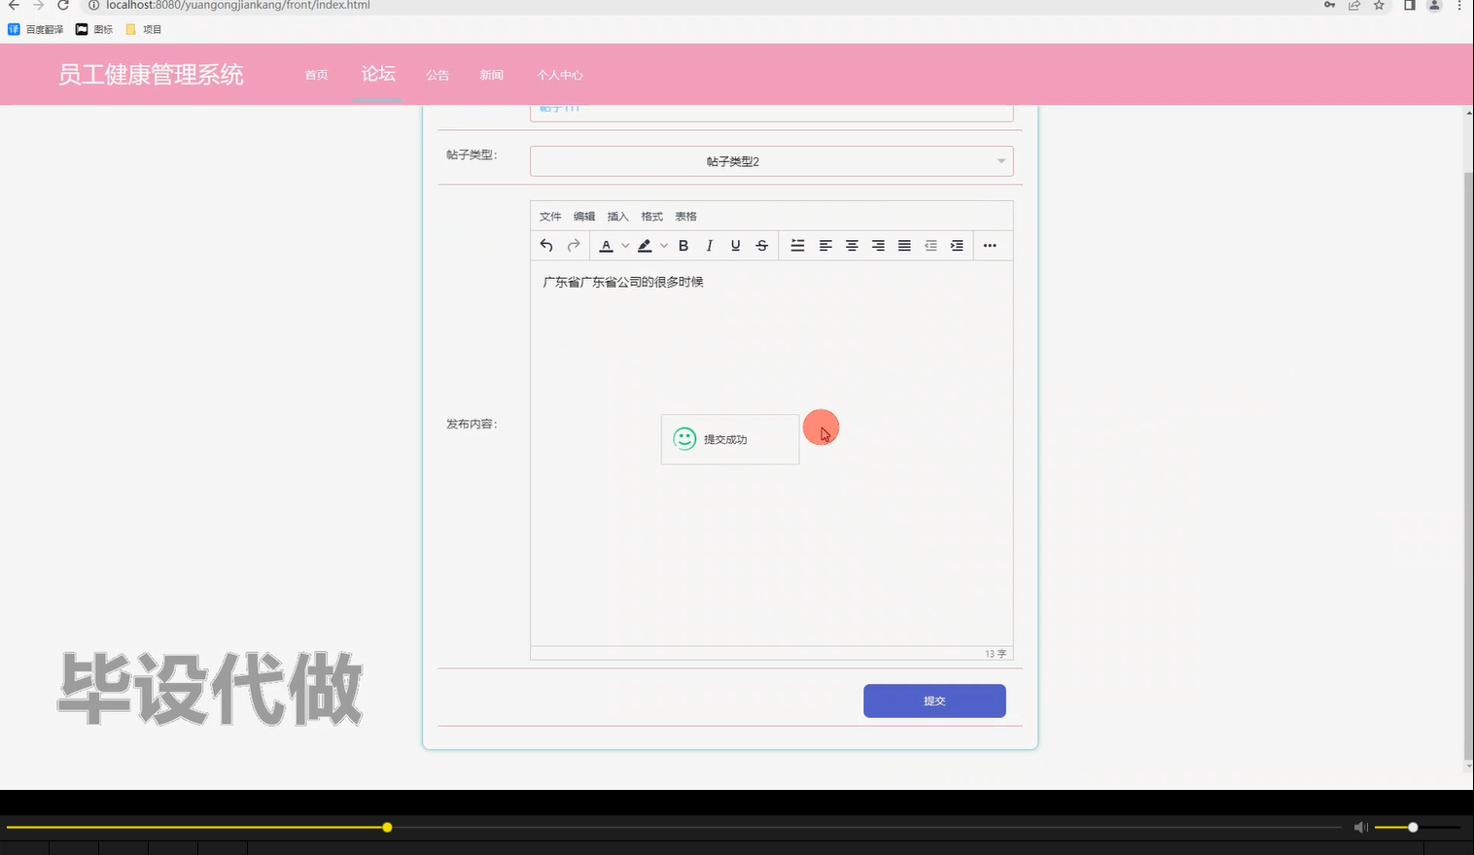This screenshot has height=855, width=1474.
Task: Justify the editor text alignment
Action: tap(903, 245)
